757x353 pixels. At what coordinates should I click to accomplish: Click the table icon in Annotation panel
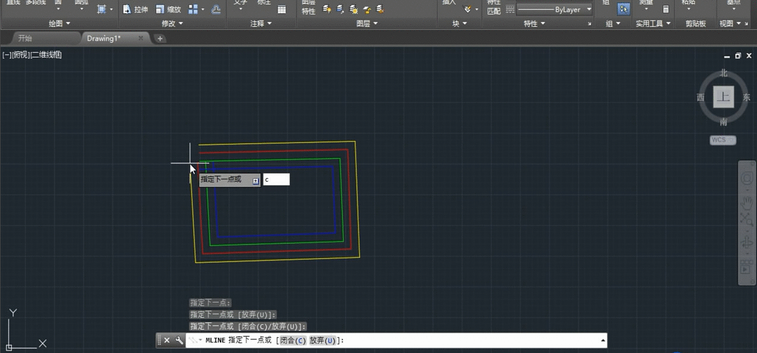(x=282, y=9)
